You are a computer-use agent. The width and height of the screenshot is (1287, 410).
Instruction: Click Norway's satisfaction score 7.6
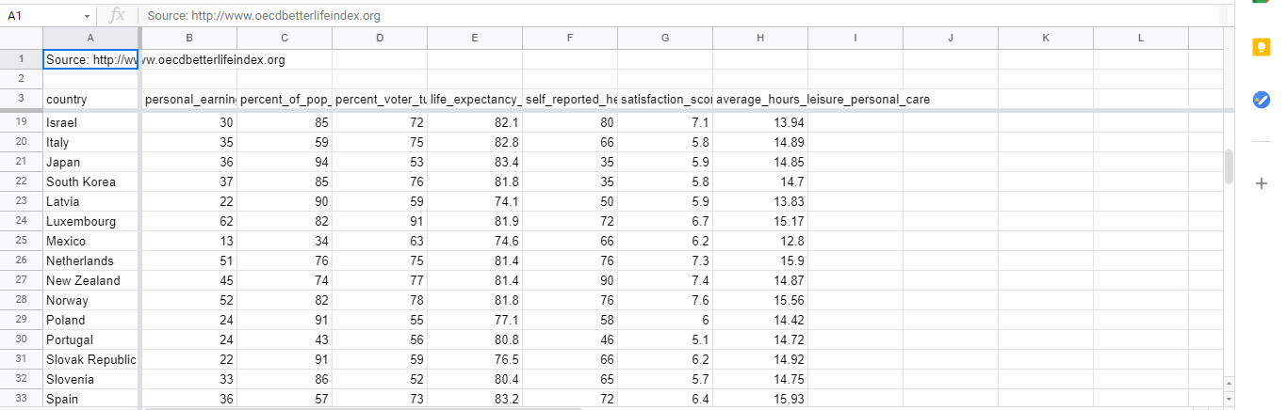[665, 300]
